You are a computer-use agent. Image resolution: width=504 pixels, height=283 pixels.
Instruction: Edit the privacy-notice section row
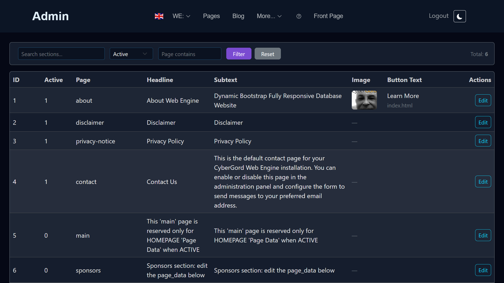click(483, 141)
